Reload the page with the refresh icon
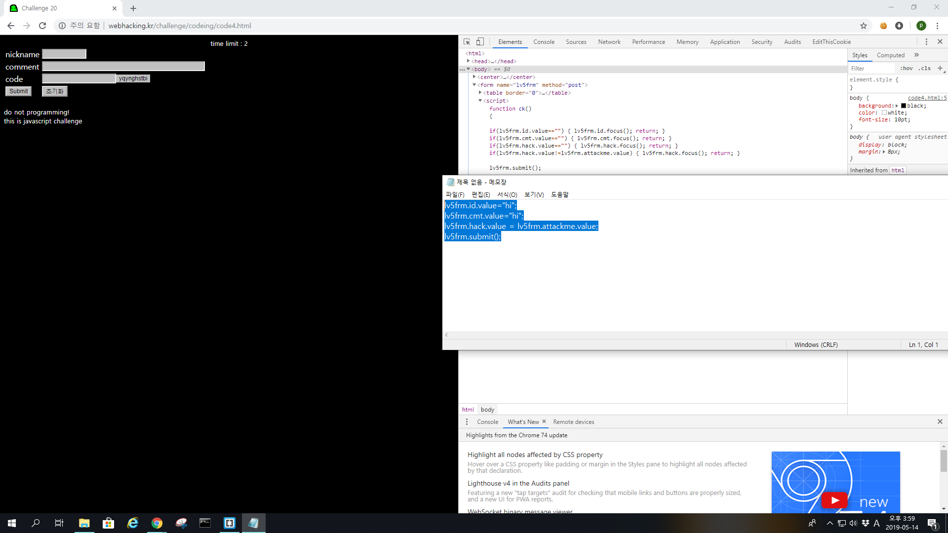This screenshot has width=948, height=533. pyautogui.click(x=42, y=26)
